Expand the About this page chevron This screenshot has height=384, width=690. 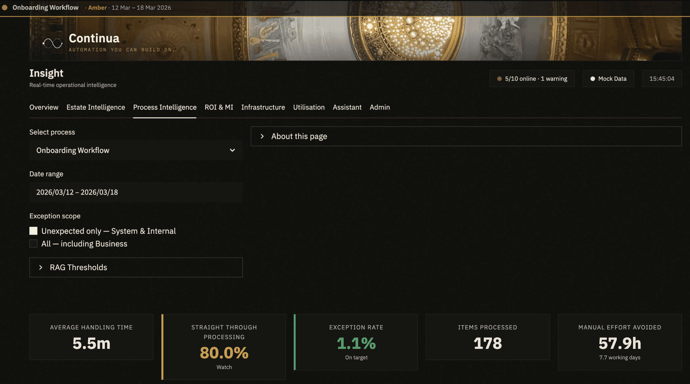[262, 136]
